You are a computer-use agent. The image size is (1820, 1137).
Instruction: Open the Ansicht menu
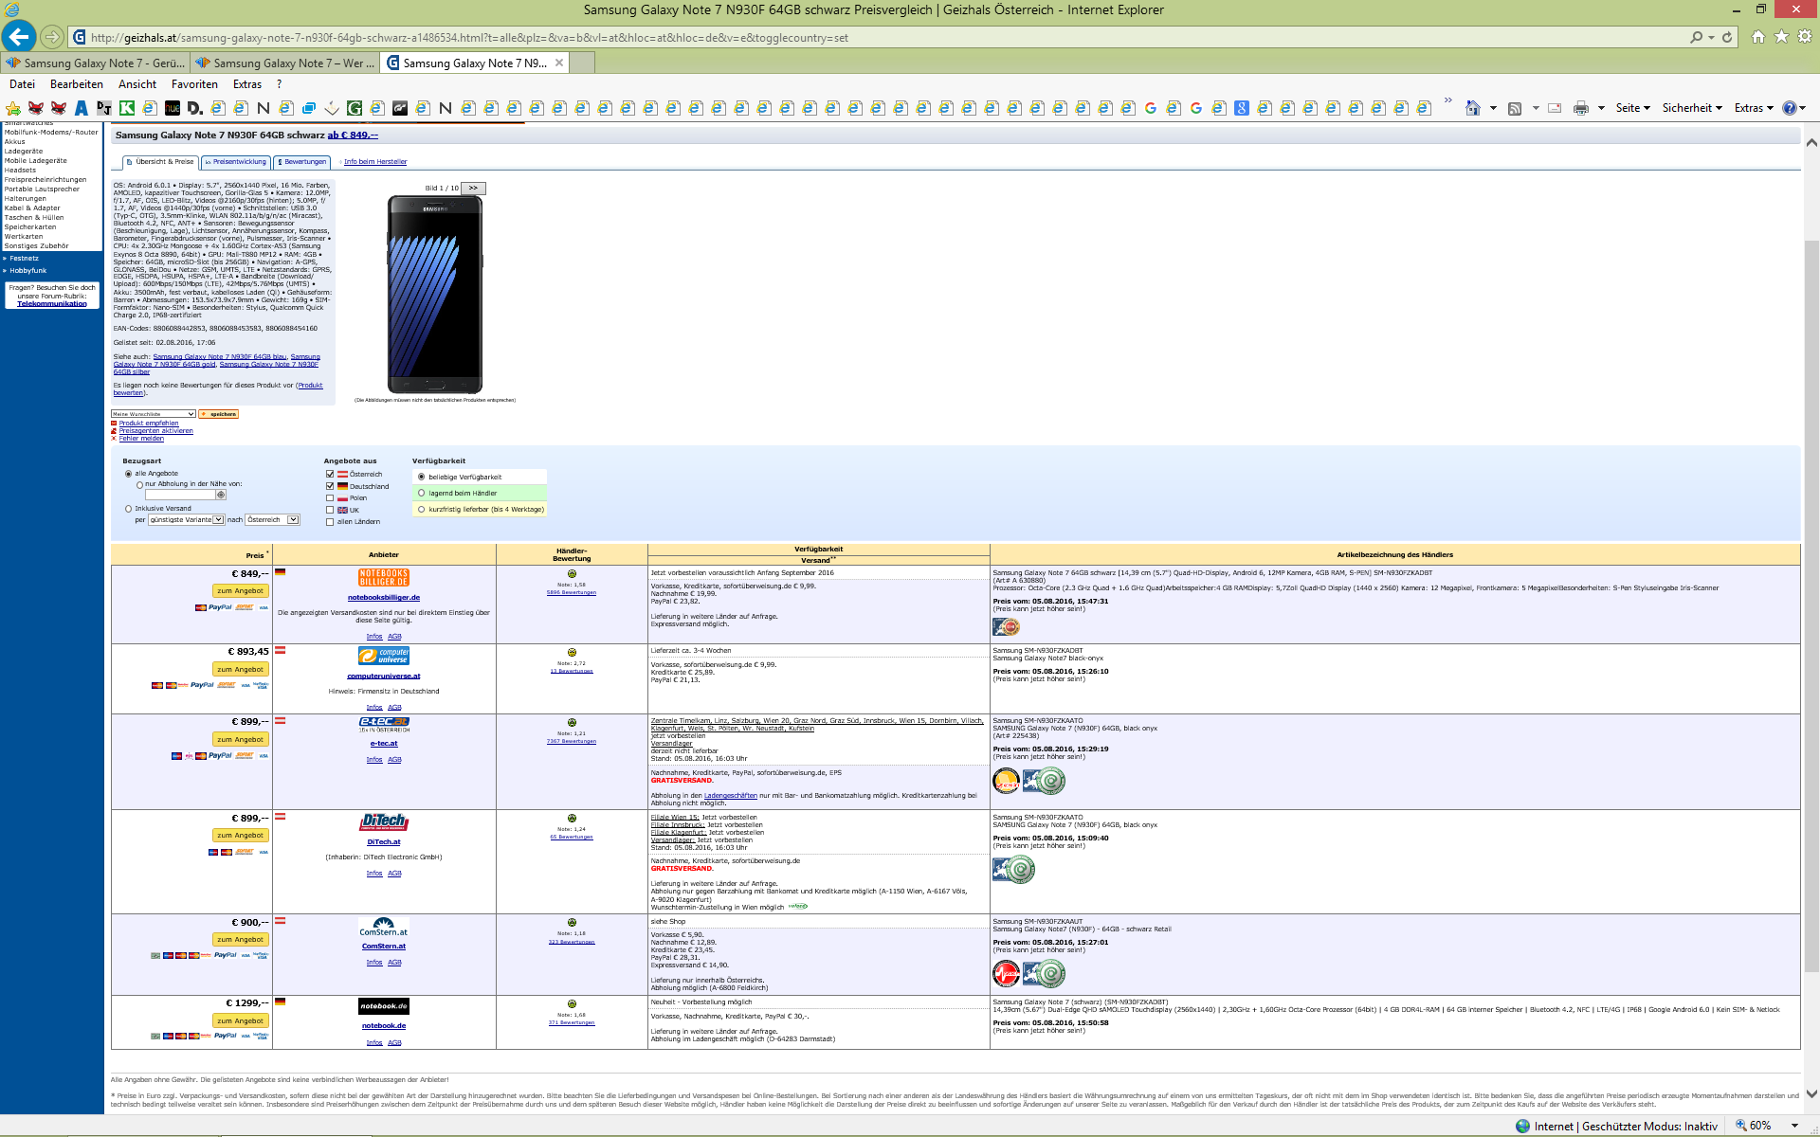137,84
